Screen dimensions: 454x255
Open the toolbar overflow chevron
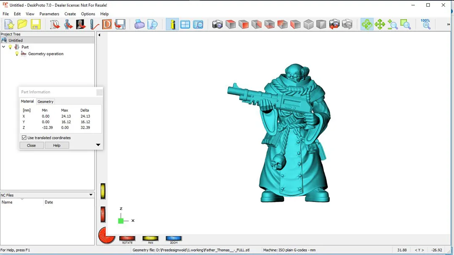pos(449,25)
